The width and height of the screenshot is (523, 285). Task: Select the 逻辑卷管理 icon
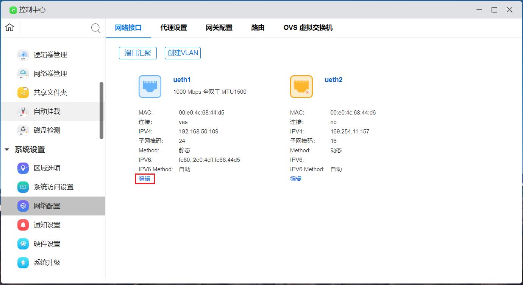23,55
